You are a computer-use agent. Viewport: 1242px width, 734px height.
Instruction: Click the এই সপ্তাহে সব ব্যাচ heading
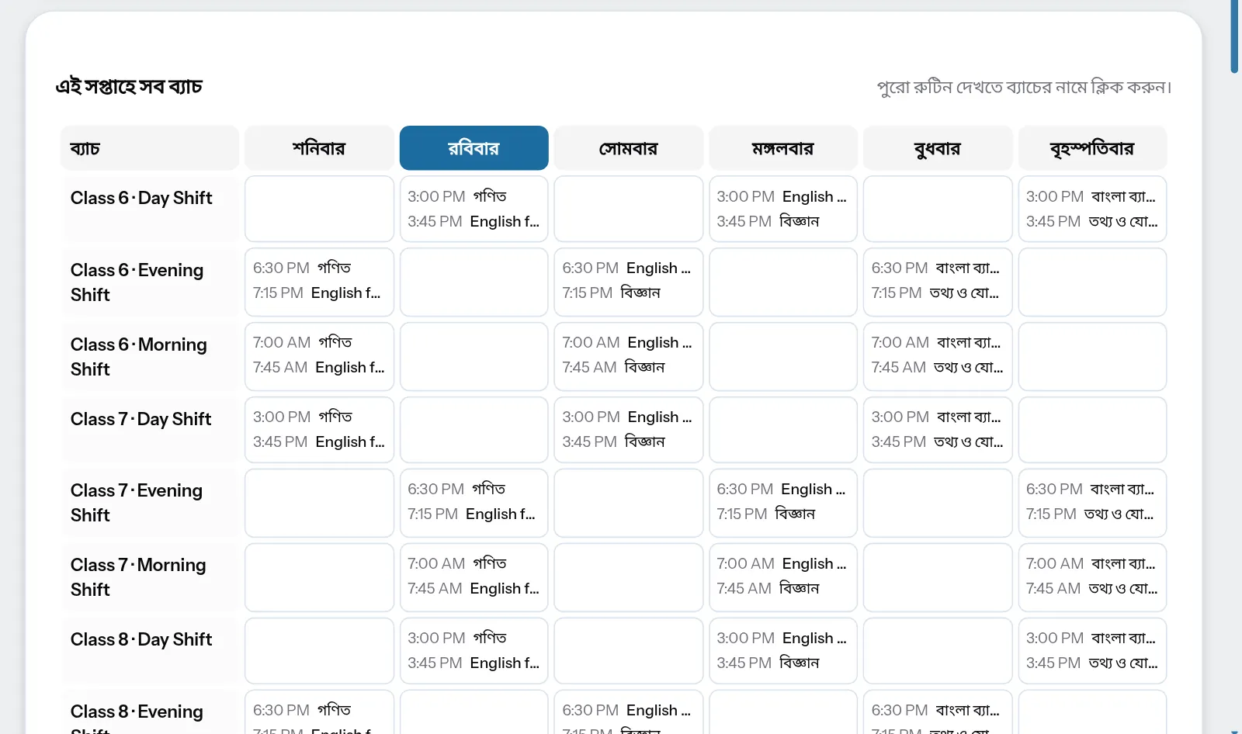tap(129, 86)
